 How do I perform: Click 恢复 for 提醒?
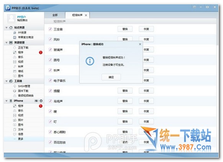point(146,91)
